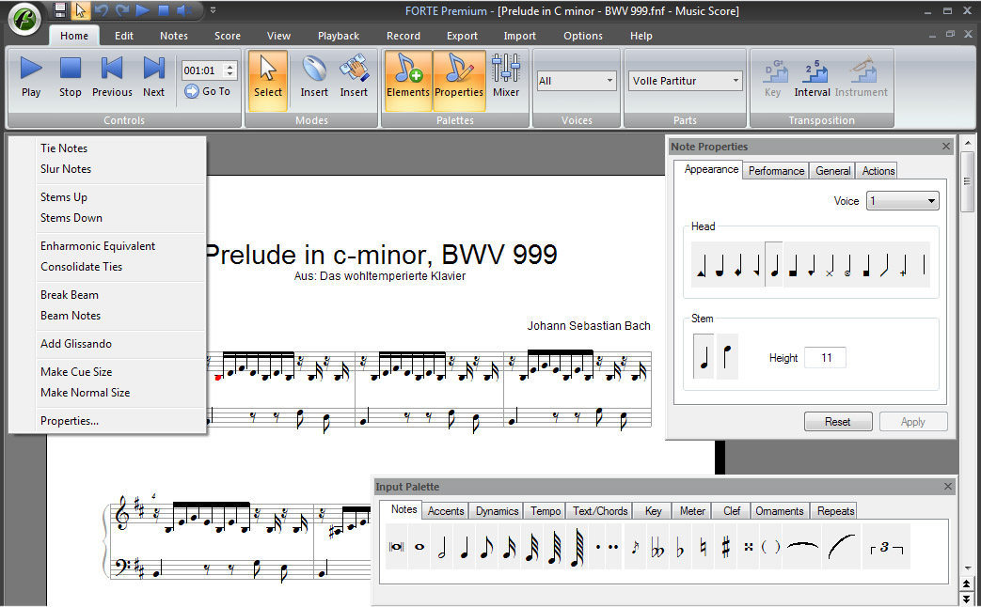Select the sharp accidental in Input Palette
This screenshot has width=981, height=607.
[x=725, y=547]
